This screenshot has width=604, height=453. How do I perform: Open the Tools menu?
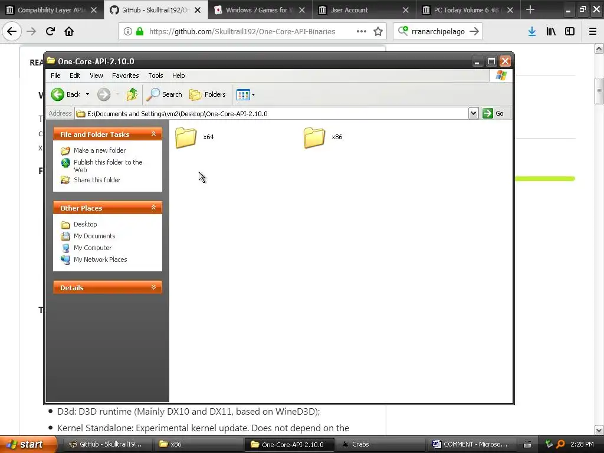[x=156, y=75]
